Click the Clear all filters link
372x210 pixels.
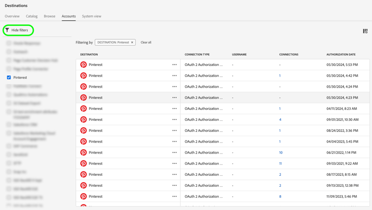(146, 43)
